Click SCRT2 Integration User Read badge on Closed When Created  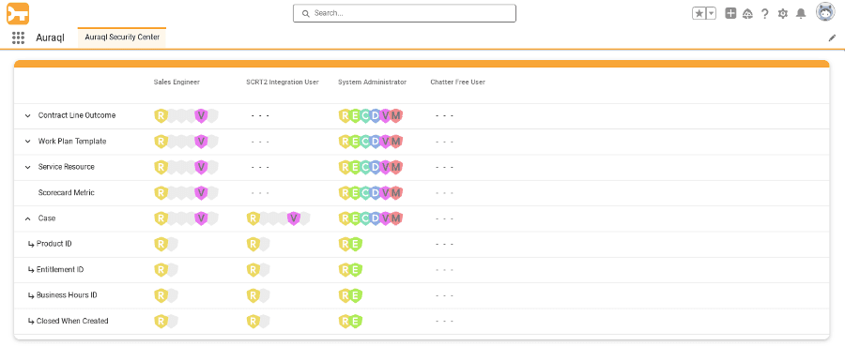pyautogui.click(x=253, y=322)
